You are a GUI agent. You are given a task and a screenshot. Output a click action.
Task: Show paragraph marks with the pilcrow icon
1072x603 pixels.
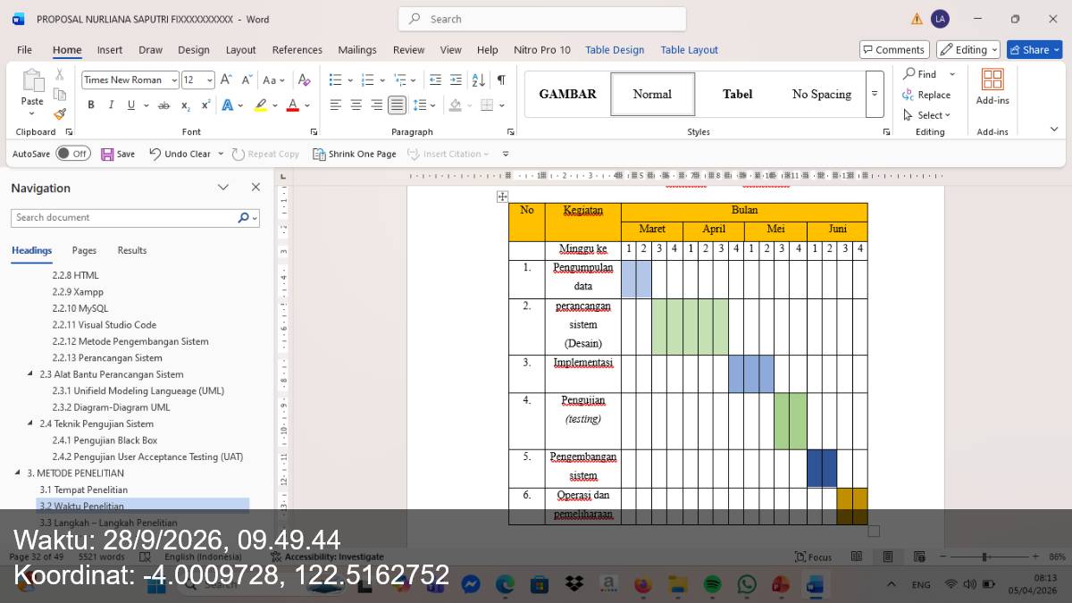(501, 80)
